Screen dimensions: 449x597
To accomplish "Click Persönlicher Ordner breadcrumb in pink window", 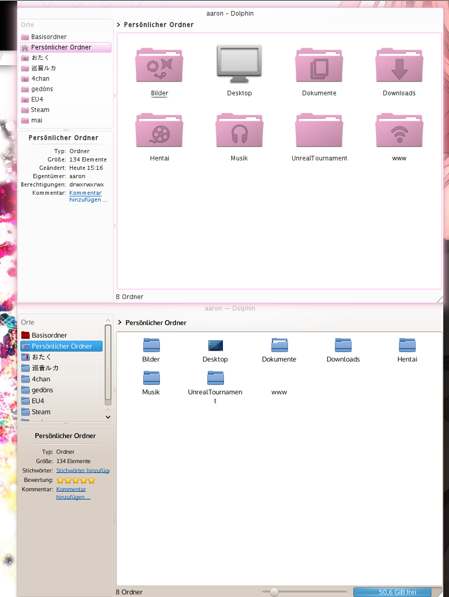I will 159,25.
